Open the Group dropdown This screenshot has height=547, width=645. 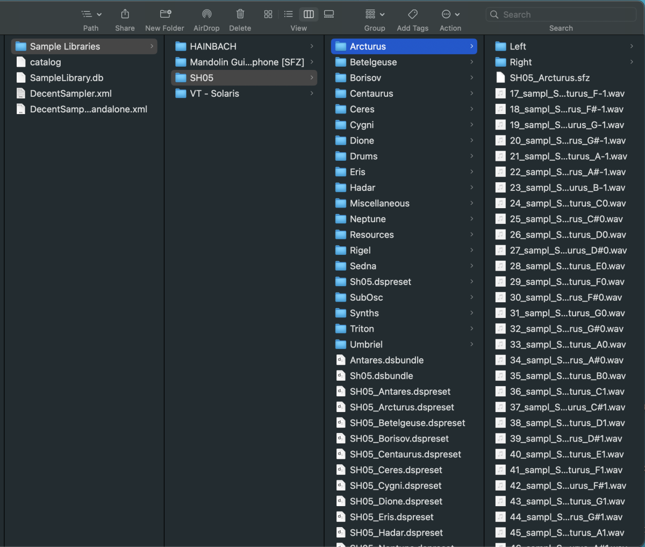(375, 15)
